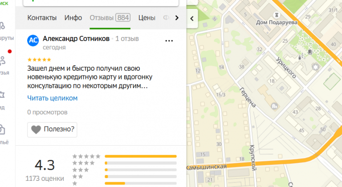Click the 4.3 overall rating
The height and width of the screenshot is (187, 342).
click(45, 165)
